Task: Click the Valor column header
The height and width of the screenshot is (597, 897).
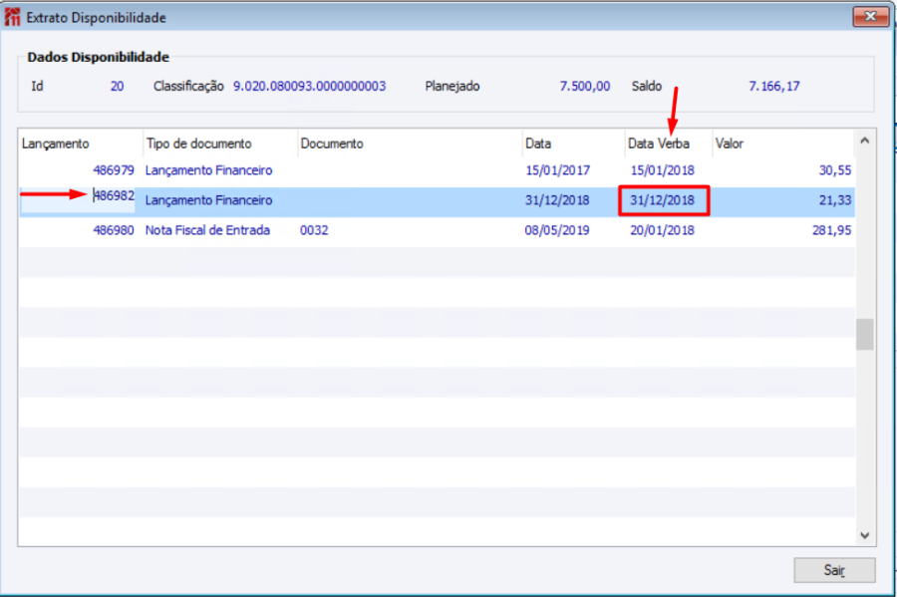Action: pos(783,144)
